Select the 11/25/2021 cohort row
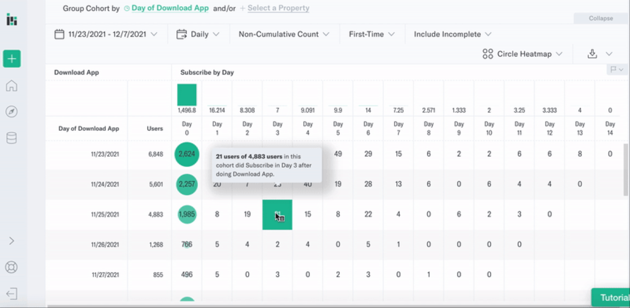Screen dimensions: 630x308 coord(105,214)
